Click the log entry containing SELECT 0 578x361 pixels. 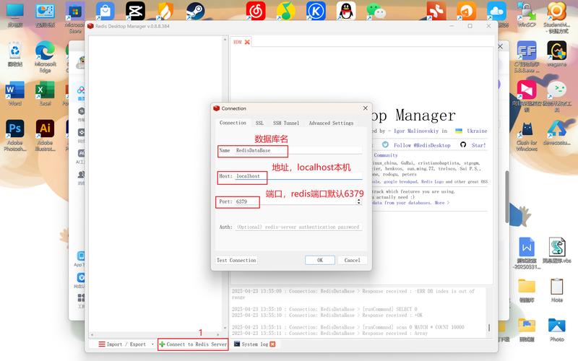(324, 309)
